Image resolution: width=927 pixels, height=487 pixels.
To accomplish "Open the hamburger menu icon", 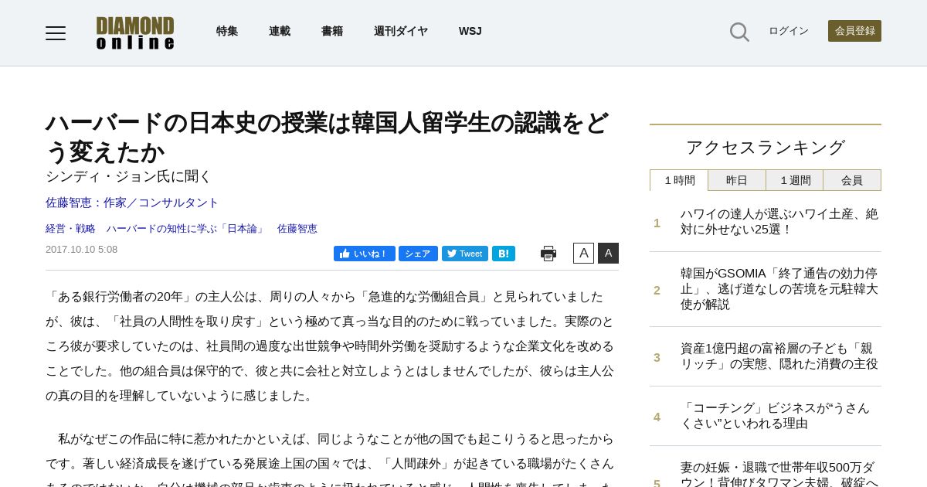I will coord(56,32).
